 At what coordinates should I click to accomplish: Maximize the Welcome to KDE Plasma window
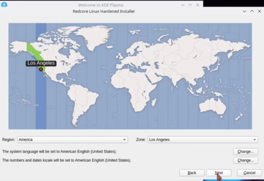click(190, 5)
